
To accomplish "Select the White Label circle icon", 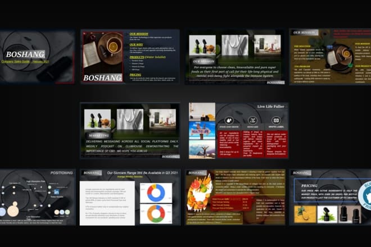I will pos(276,120).
